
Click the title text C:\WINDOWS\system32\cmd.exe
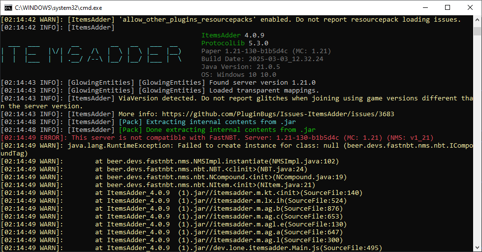pyautogui.click(x=59, y=8)
